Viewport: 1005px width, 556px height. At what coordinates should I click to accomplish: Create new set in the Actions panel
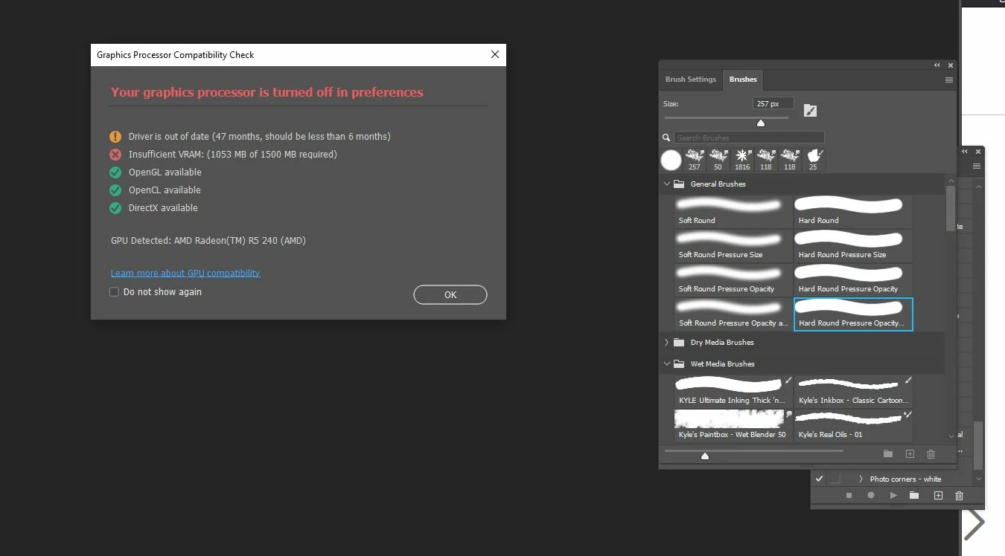click(914, 496)
